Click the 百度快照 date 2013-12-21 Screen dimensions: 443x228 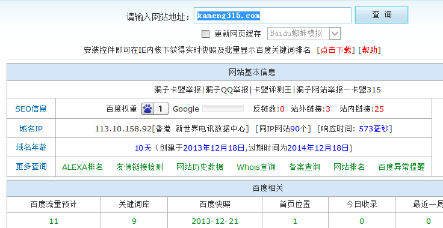215,221
